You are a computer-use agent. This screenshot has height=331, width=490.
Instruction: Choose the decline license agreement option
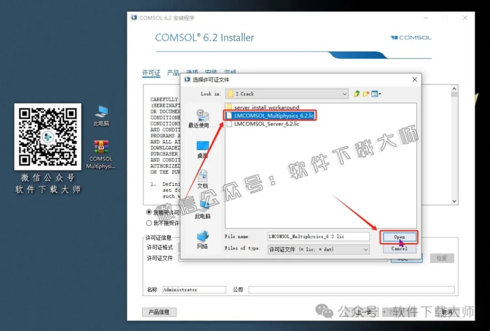click(x=148, y=223)
